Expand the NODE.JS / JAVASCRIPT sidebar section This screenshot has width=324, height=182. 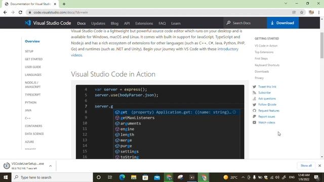[x=32, y=84]
